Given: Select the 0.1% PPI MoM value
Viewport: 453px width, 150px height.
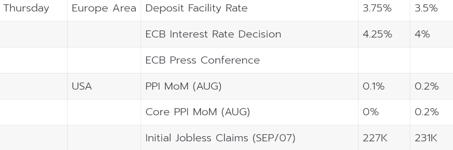Looking at the screenshot, I should click(x=374, y=86).
